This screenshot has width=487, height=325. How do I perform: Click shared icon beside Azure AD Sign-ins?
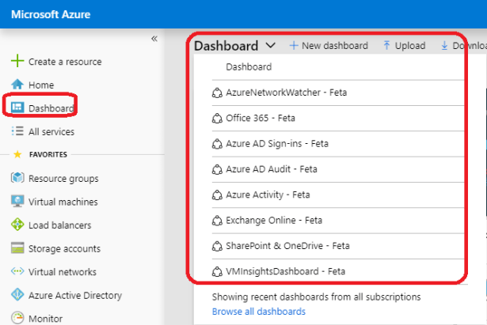coord(217,144)
